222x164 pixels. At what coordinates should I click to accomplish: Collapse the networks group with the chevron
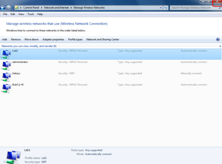[x=220, y=46]
